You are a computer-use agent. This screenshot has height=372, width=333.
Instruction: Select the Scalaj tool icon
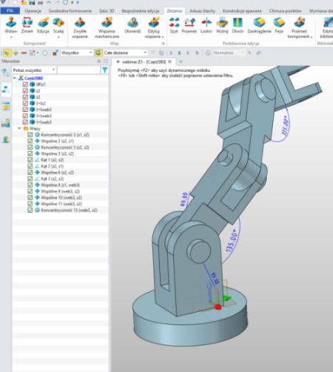point(58,22)
